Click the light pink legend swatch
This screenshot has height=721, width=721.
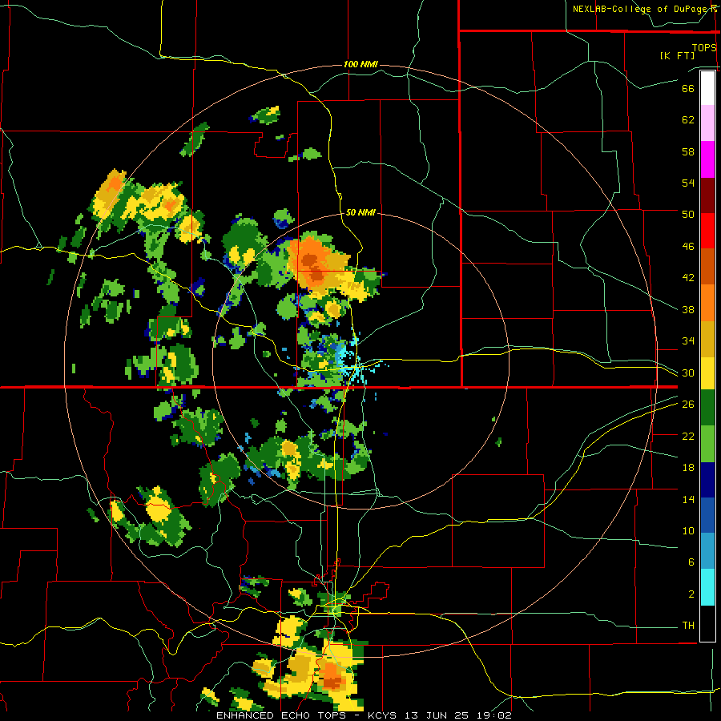(x=707, y=123)
